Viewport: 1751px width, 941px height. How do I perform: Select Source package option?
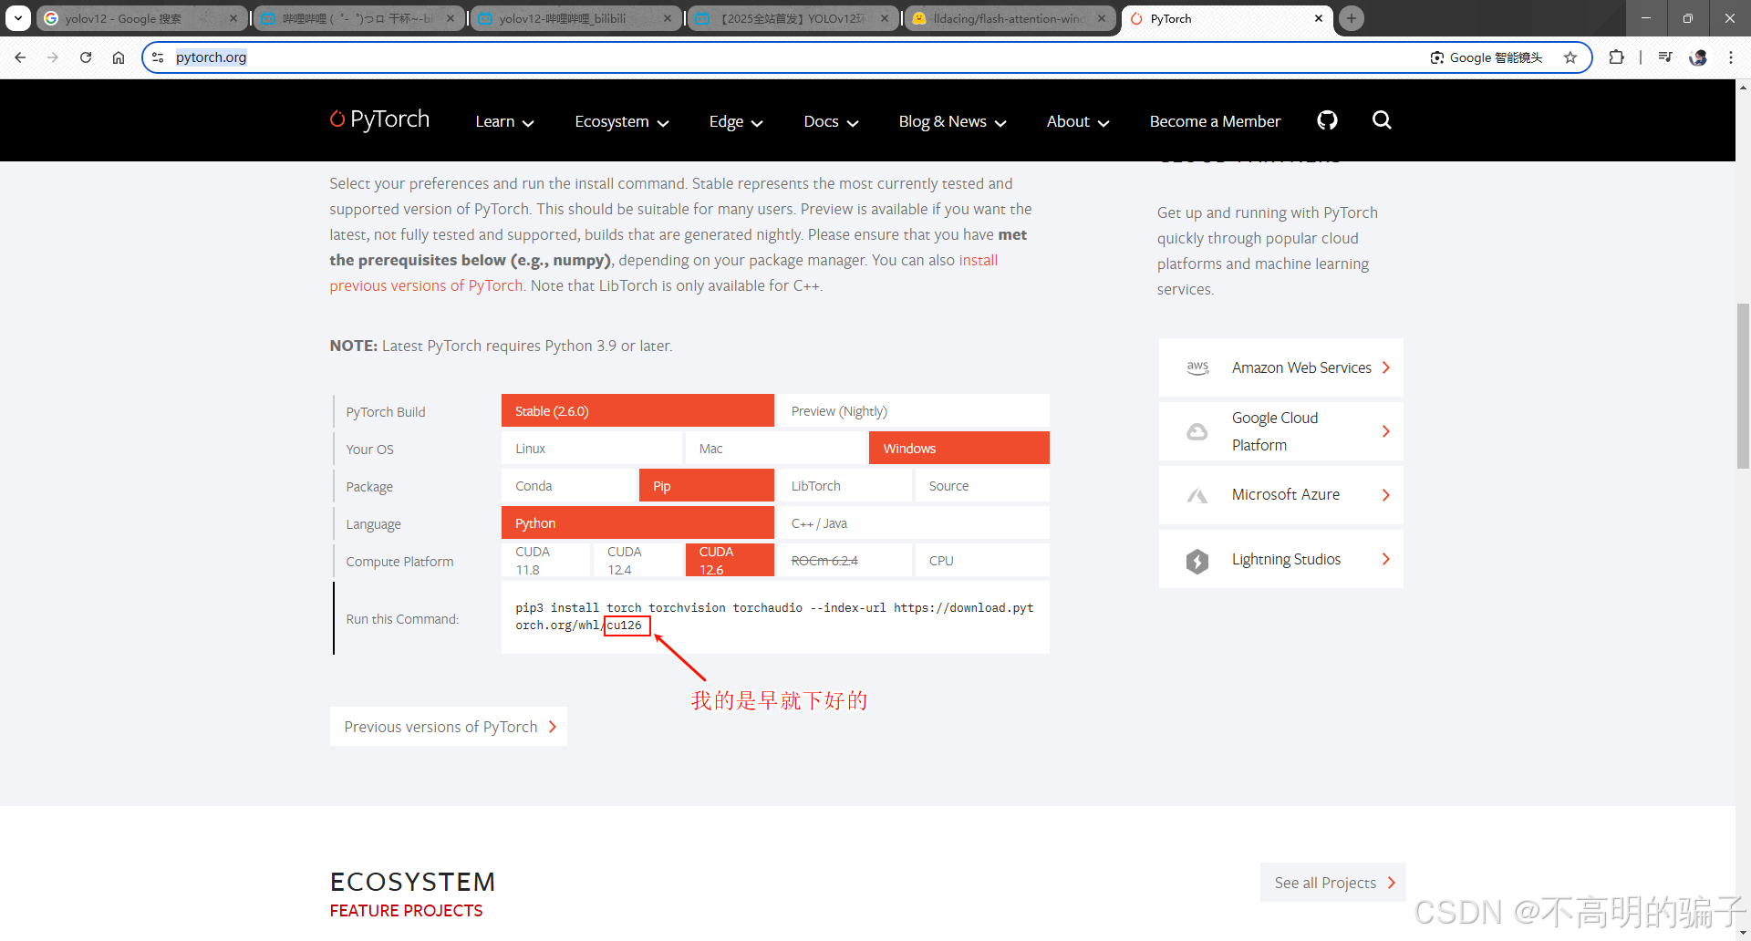pyautogui.click(x=982, y=486)
